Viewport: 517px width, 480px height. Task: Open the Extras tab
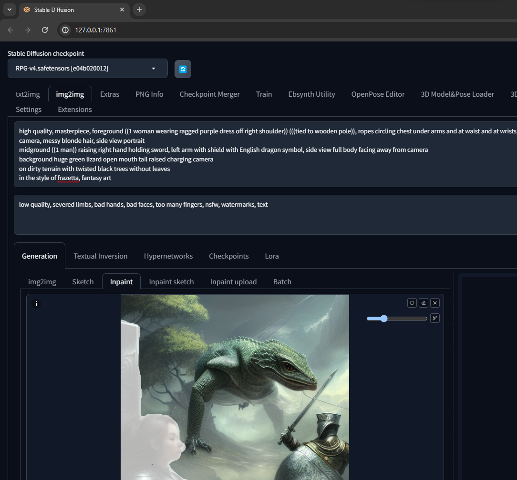tap(110, 94)
